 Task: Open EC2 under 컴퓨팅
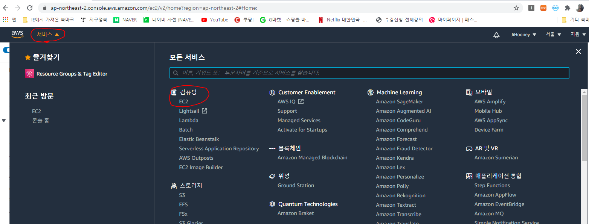point(183,101)
